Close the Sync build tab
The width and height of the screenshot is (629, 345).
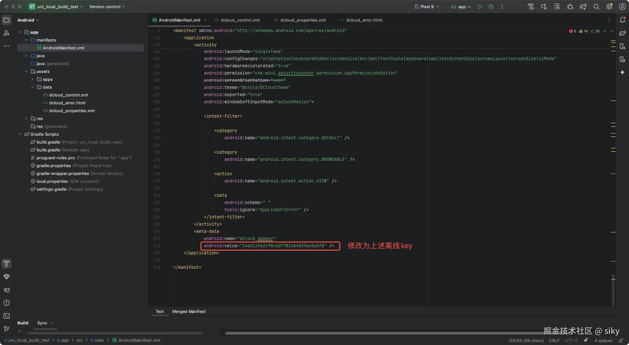click(x=52, y=323)
